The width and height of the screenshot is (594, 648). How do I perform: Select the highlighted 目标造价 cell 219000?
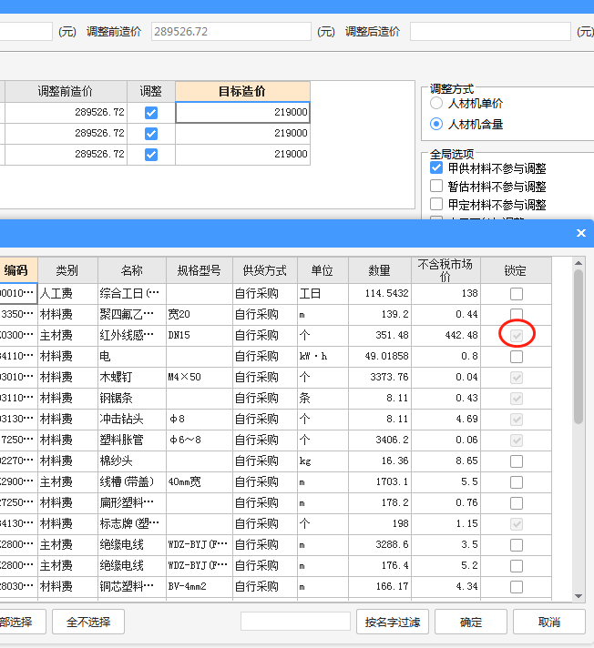pyautogui.click(x=243, y=113)
